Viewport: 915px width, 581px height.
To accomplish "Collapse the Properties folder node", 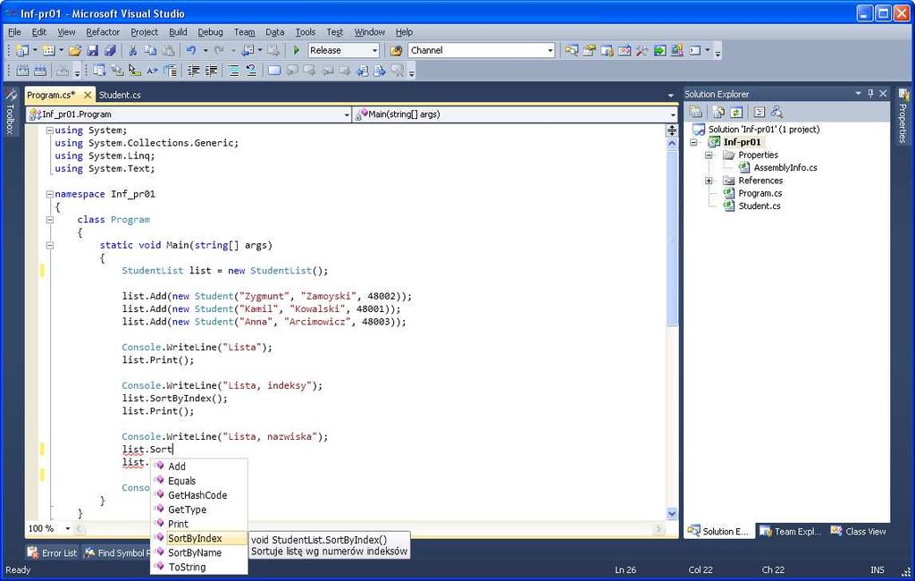I will [x=709, y=156].
